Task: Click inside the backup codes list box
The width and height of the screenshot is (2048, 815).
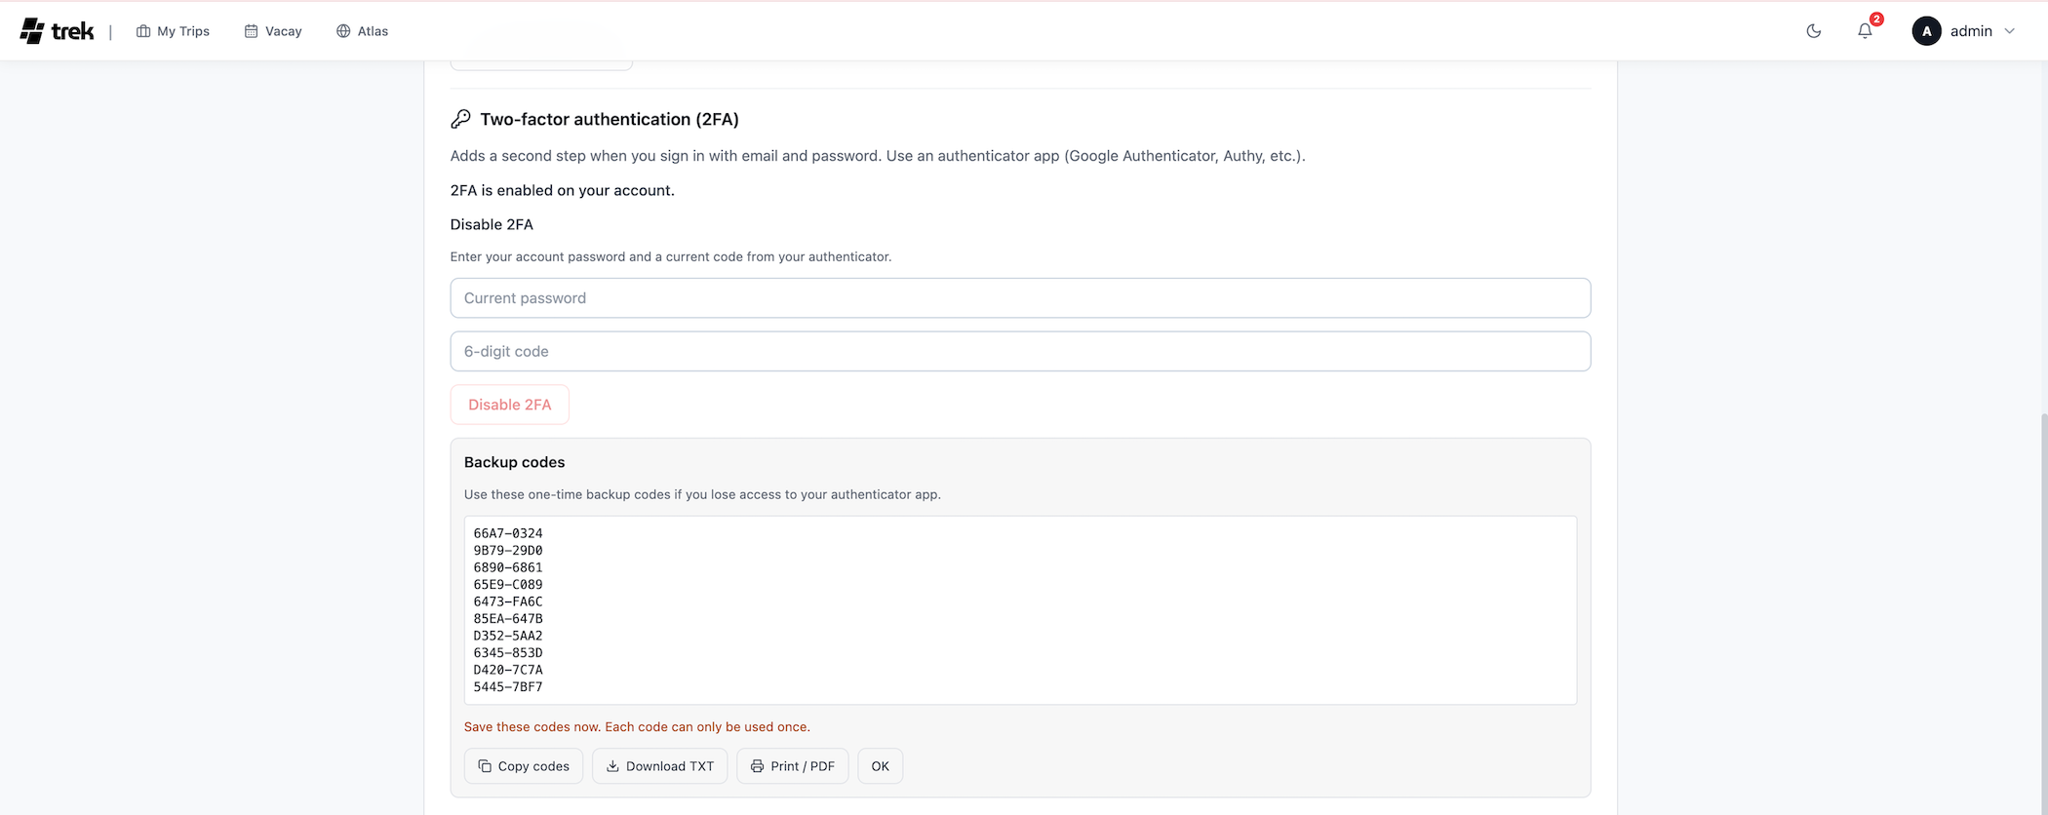Action: 1019,609
